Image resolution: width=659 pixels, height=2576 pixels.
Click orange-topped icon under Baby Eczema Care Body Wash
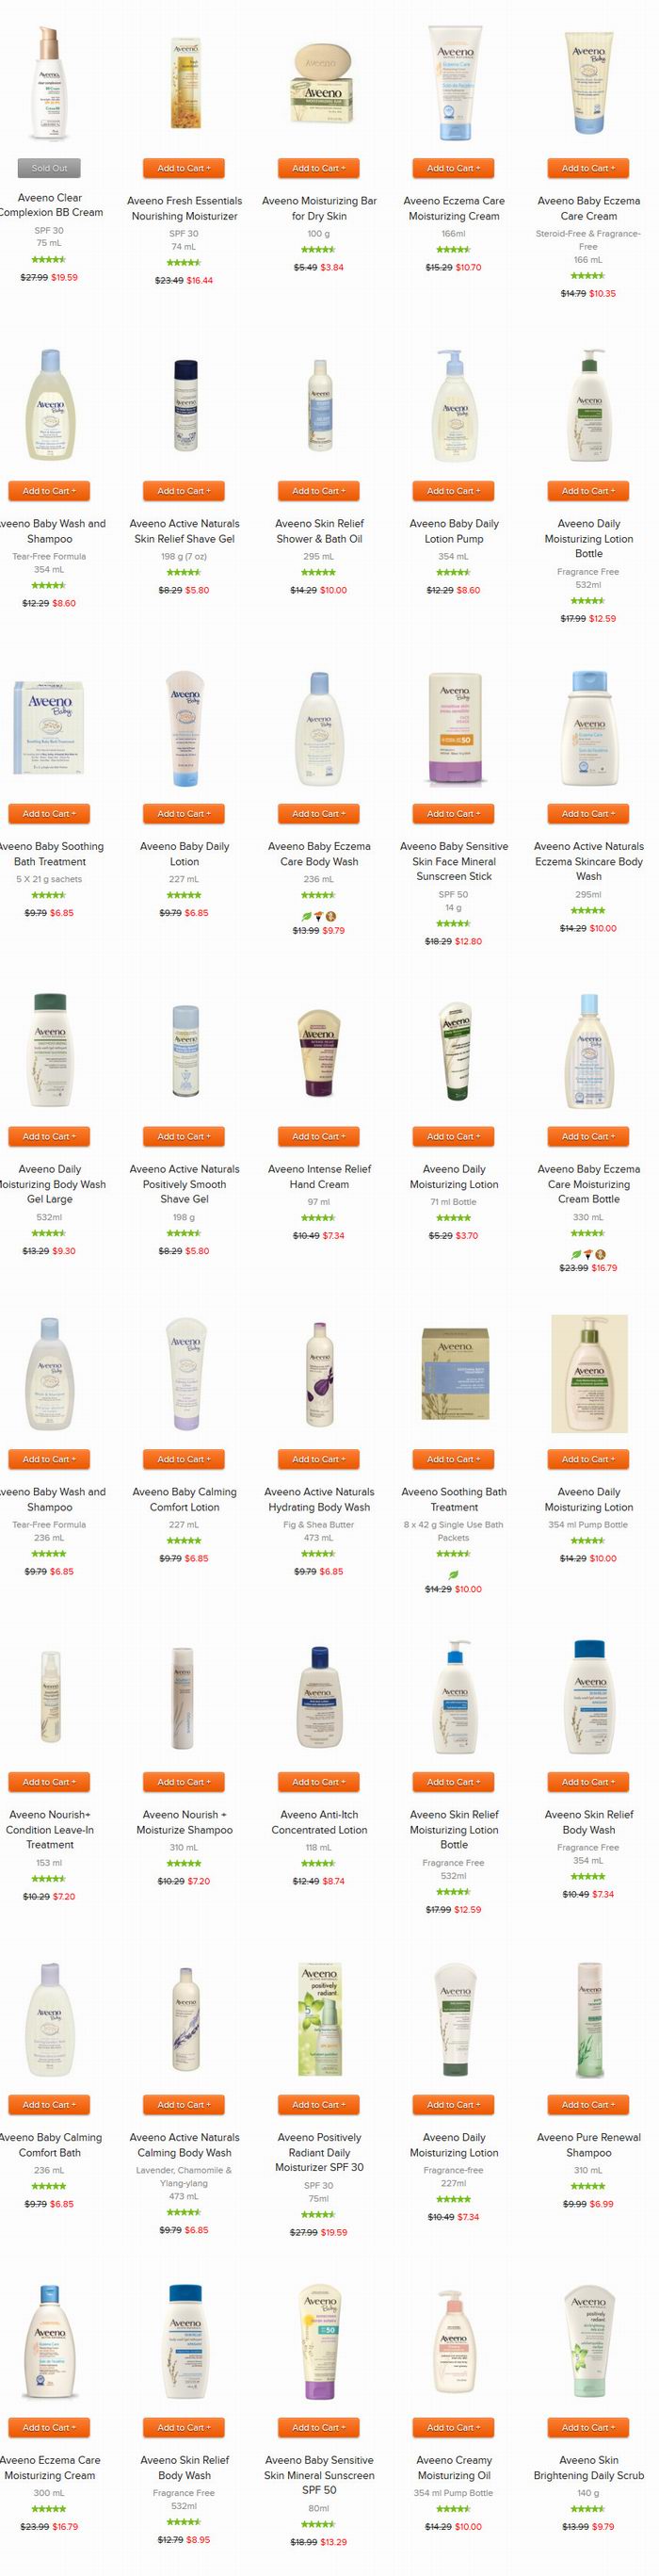pyautogui.click(x=319, y=915)
